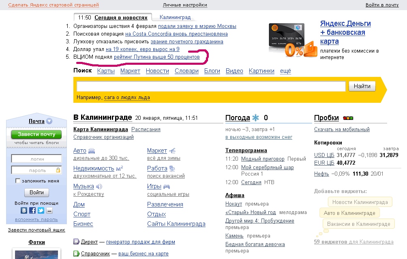Image resolution: width=407 pixels, height=259 pixels.
Task: Click the traffic light Пробки icon
Action: 348,118
